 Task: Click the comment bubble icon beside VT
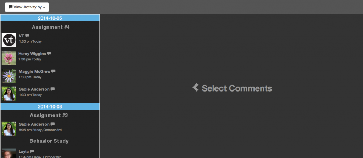[27, 36]
